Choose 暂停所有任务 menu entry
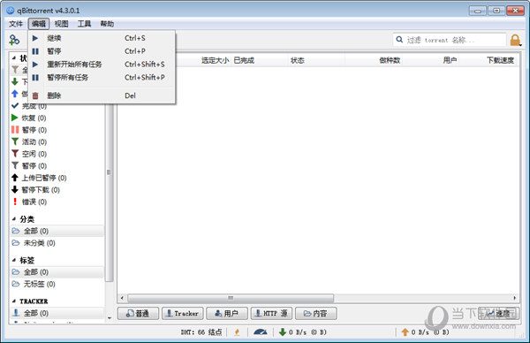530x343 pixels. [x=102, y=78]
